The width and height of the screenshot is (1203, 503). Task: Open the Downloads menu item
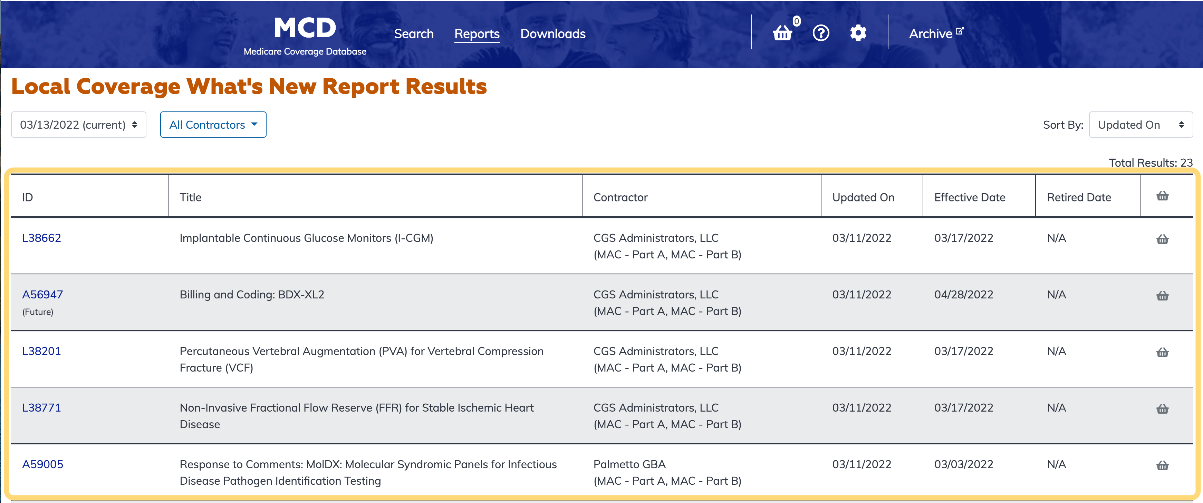[552, 33]
